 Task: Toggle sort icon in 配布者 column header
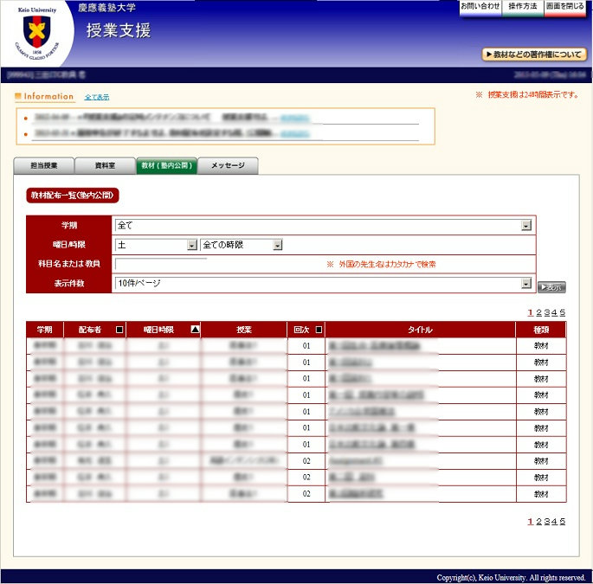(119, 330)
